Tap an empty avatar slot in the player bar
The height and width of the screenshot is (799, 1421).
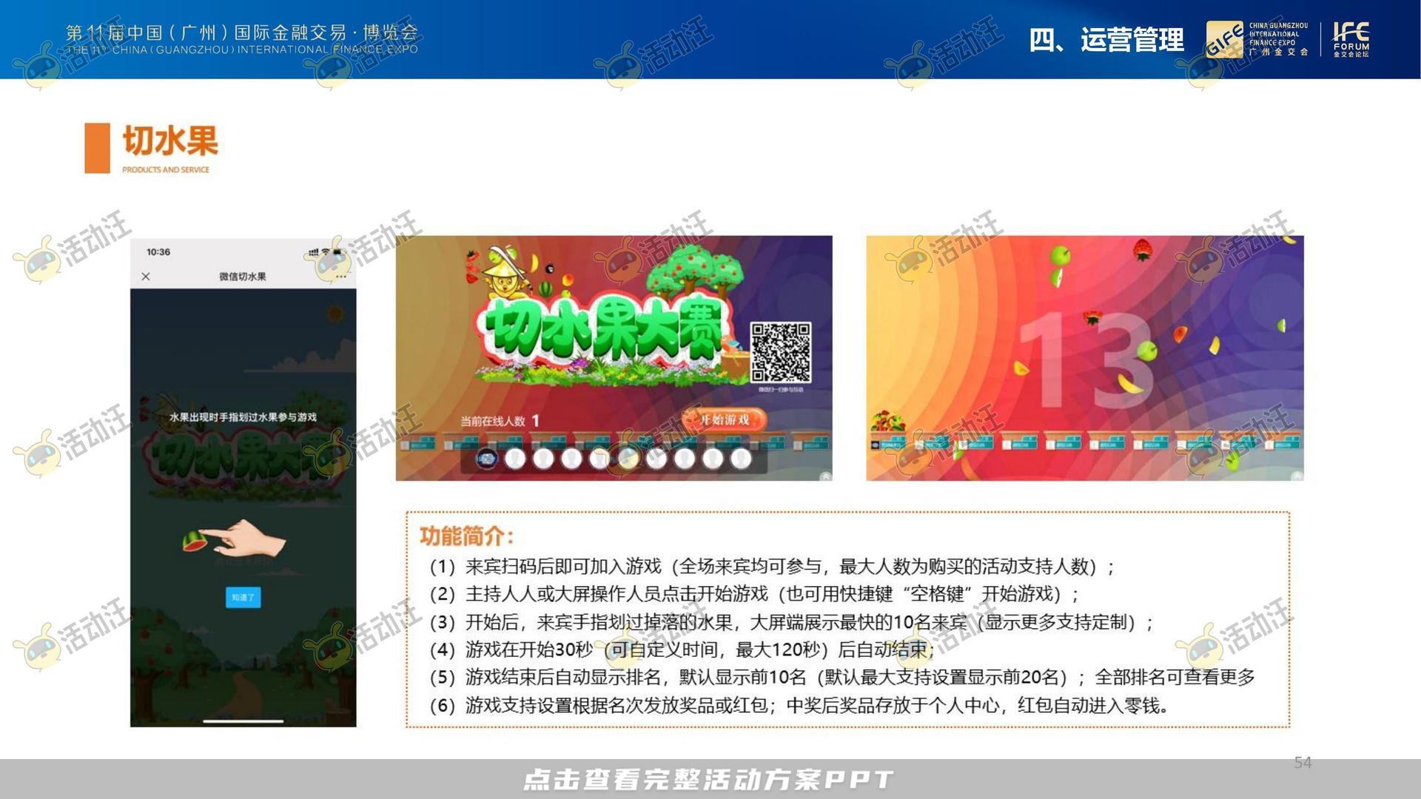pyautogui.click(x=544, y=459)
